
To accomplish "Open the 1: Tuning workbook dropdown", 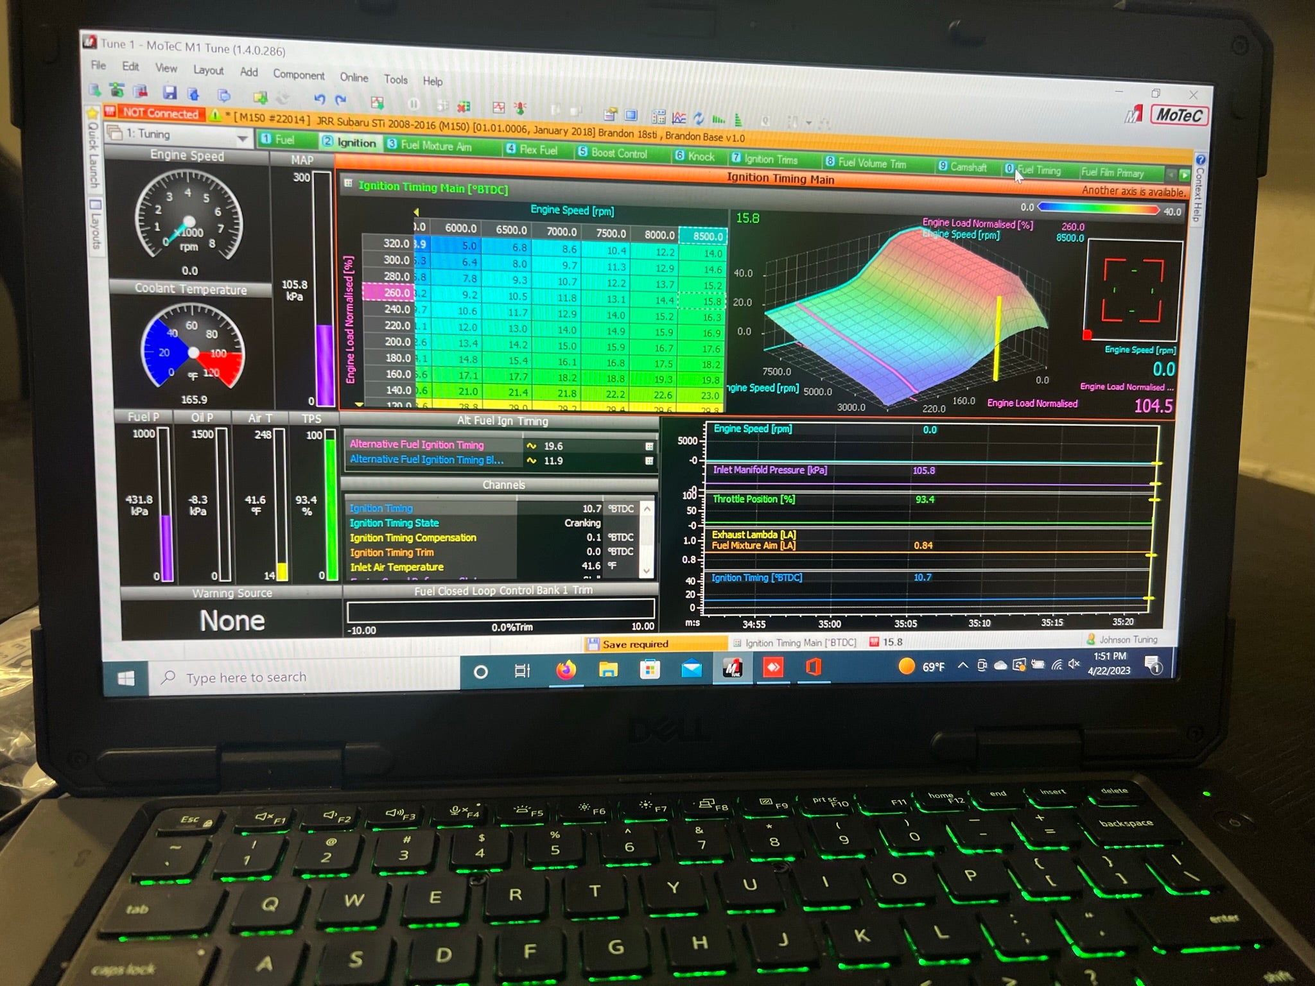I will tap(242, 138).
